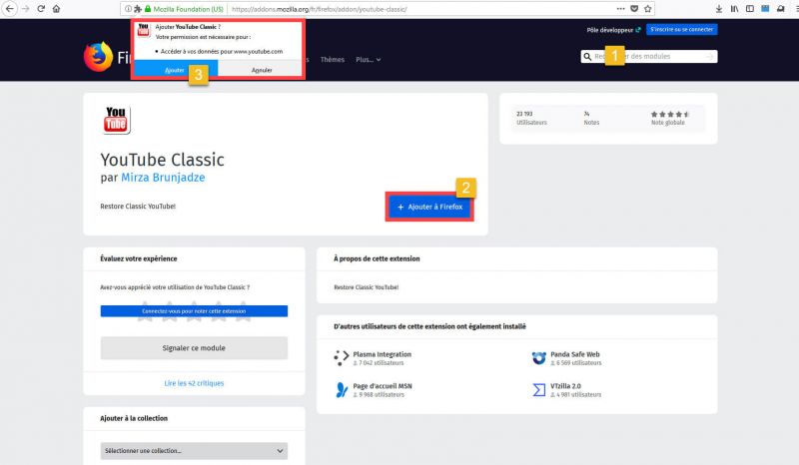Open the Thèmes navigation item
The width and height of the screenshot is (799, 465).
332,59
